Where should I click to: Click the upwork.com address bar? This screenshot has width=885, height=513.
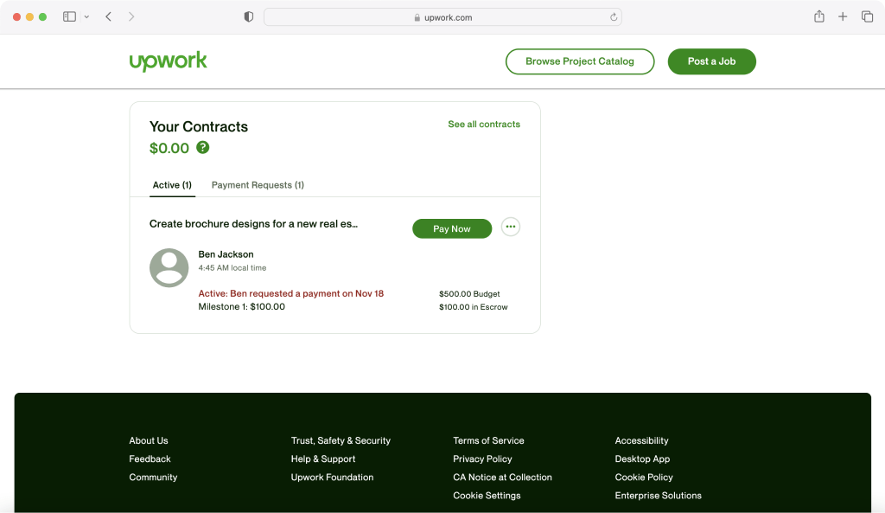point(442,16)
